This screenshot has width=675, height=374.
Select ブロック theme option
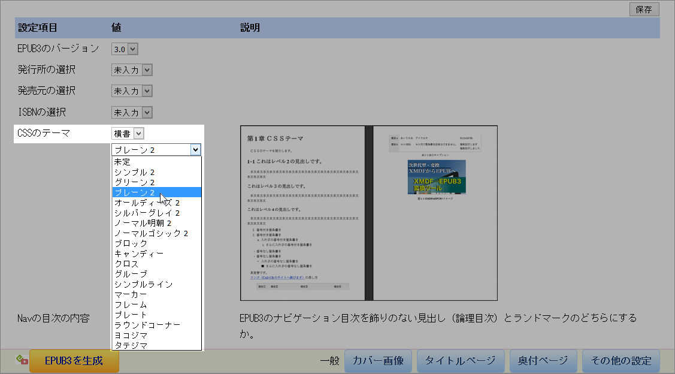[156, 243]
